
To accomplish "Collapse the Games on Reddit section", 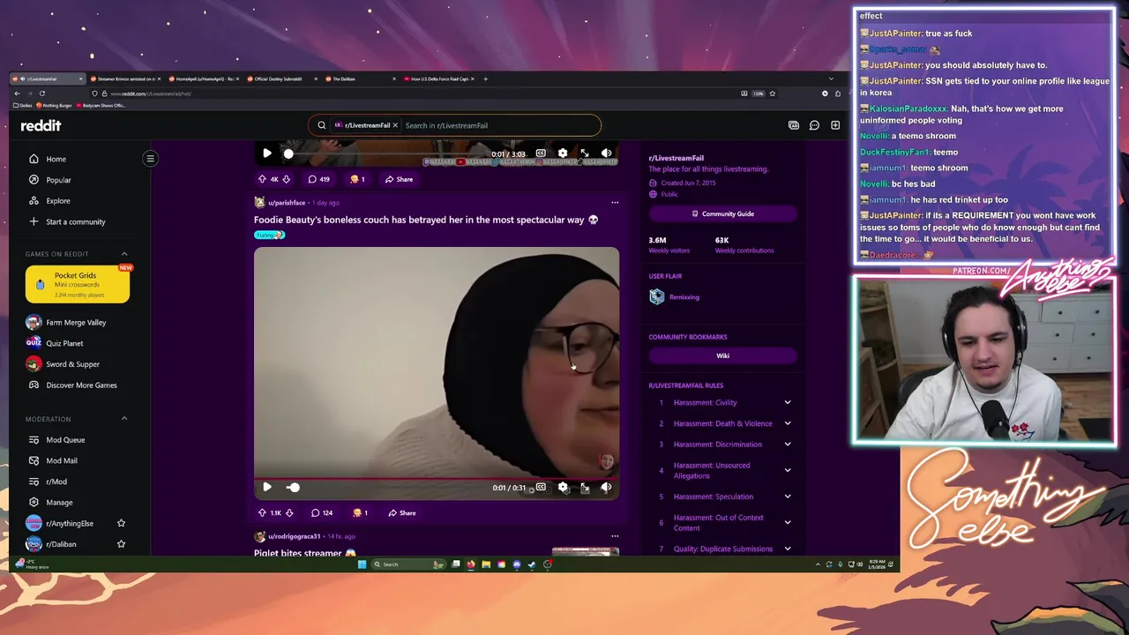I will (x=124, y=254).
